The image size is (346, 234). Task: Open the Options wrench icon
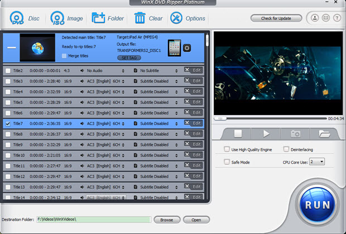(176, 18)
